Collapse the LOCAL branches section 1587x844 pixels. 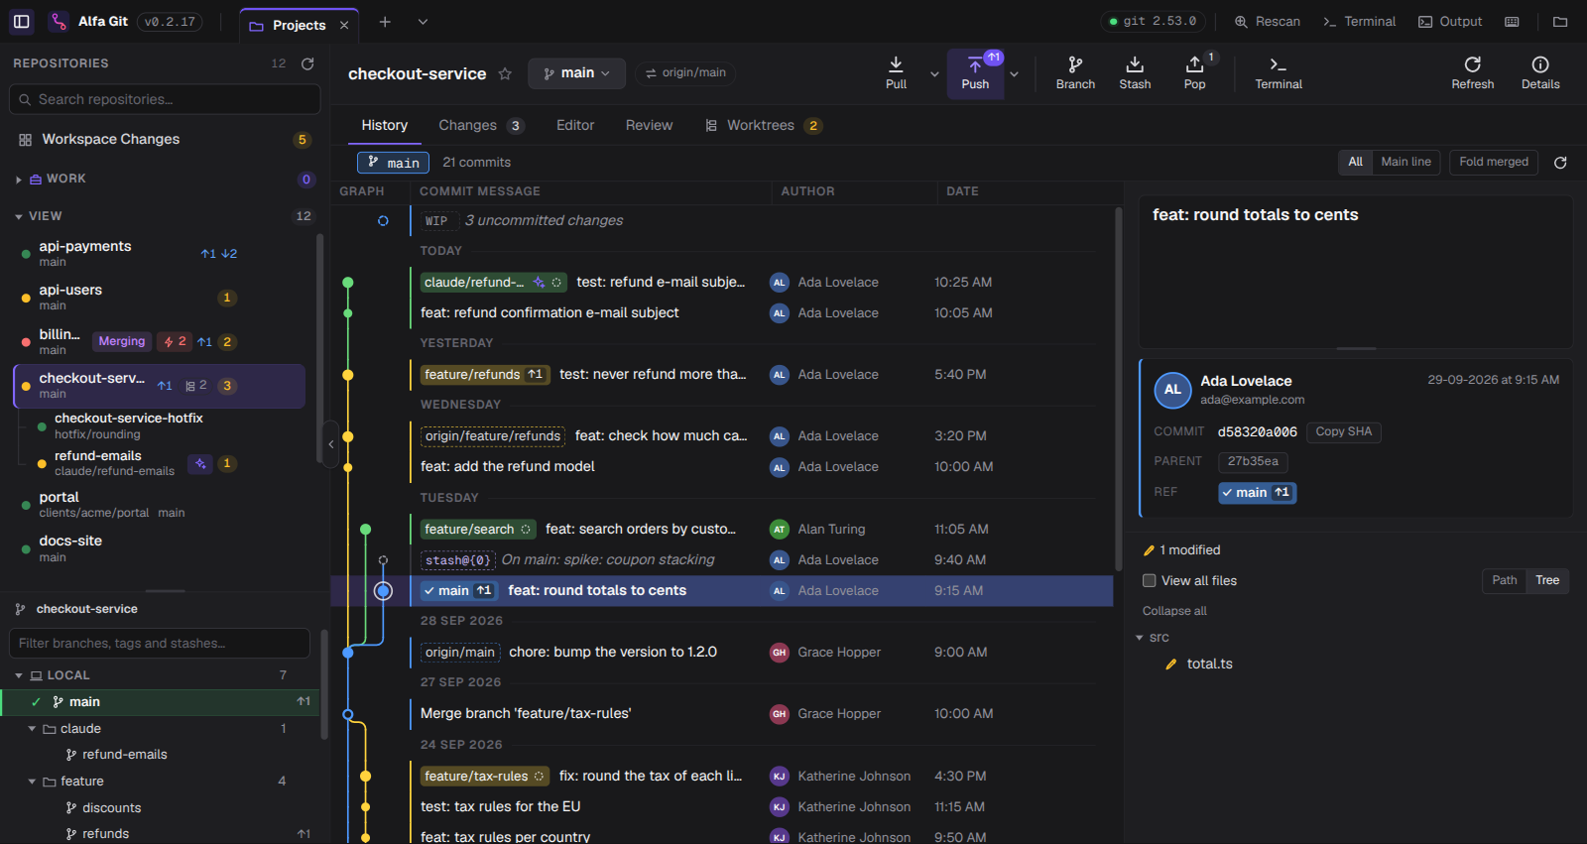coord(19,675)
